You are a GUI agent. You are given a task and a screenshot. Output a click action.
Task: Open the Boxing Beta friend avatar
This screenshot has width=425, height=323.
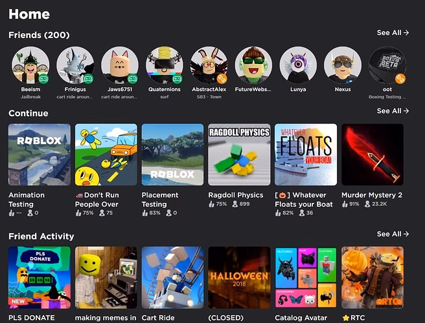[x=387, y=65]
